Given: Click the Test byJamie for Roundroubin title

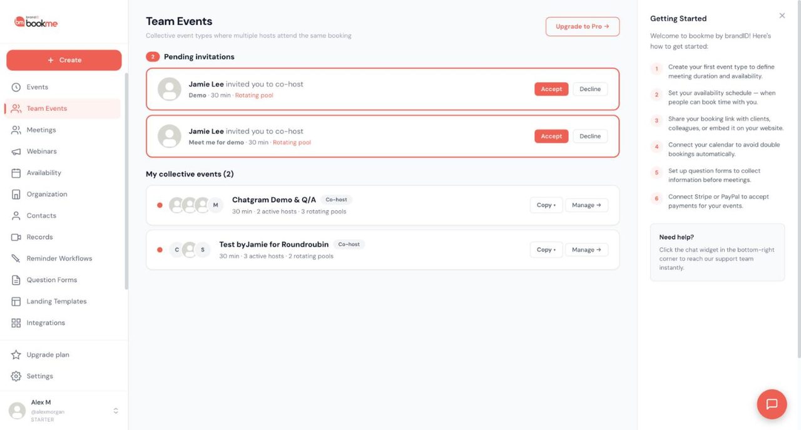Looking at the screenshot, I should coord(274,244).
